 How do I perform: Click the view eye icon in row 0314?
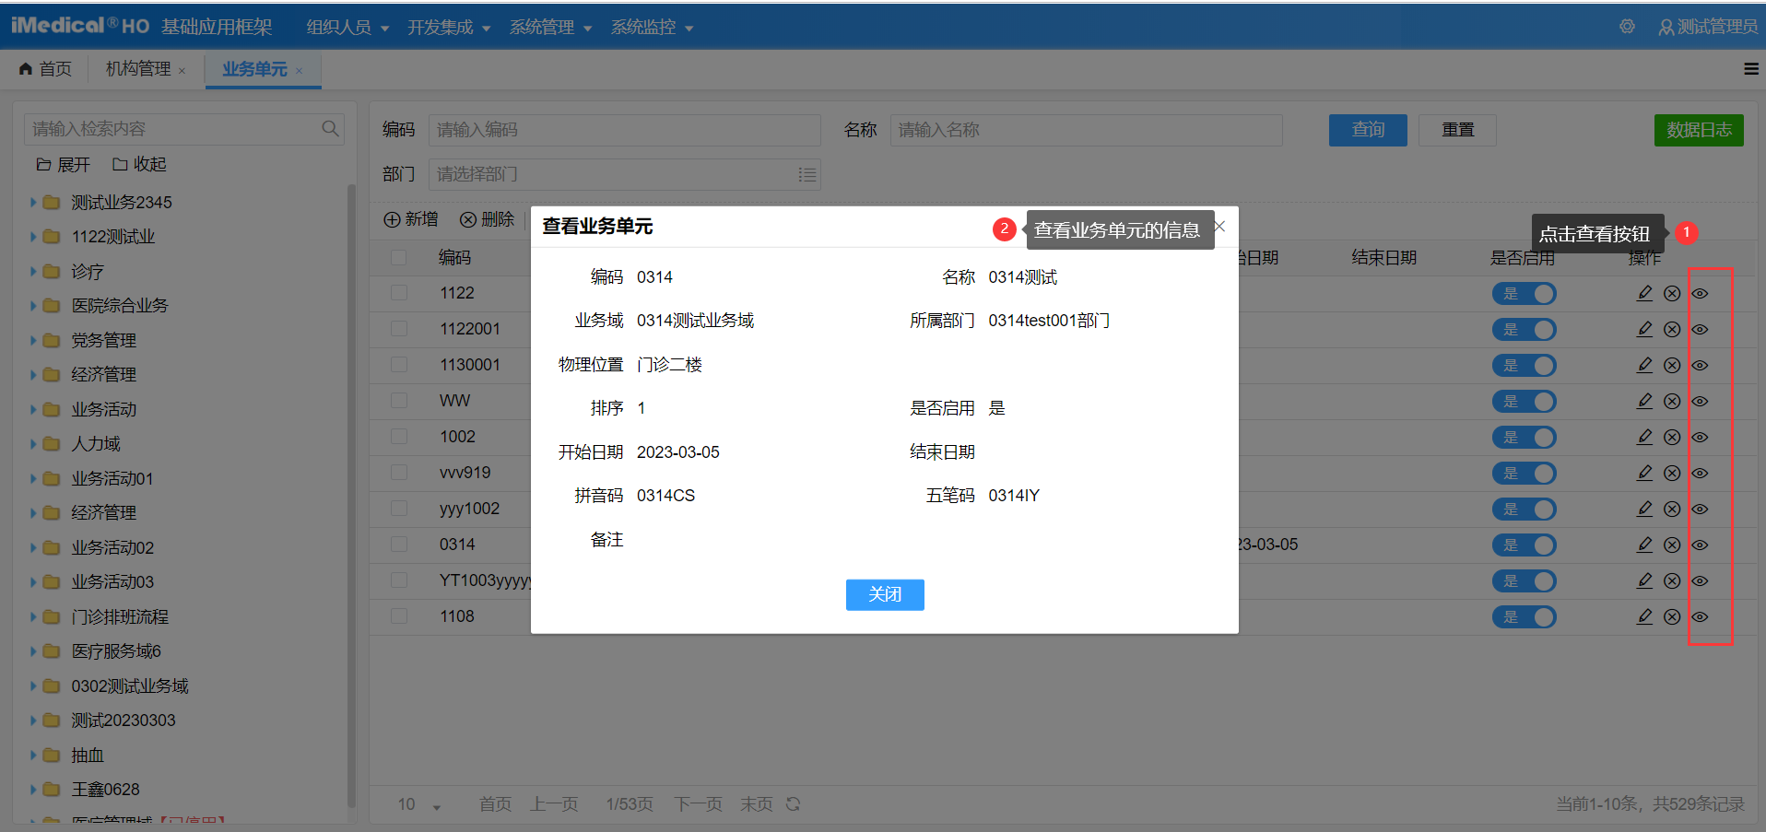pyautogui.click(x=1700, y=545)
